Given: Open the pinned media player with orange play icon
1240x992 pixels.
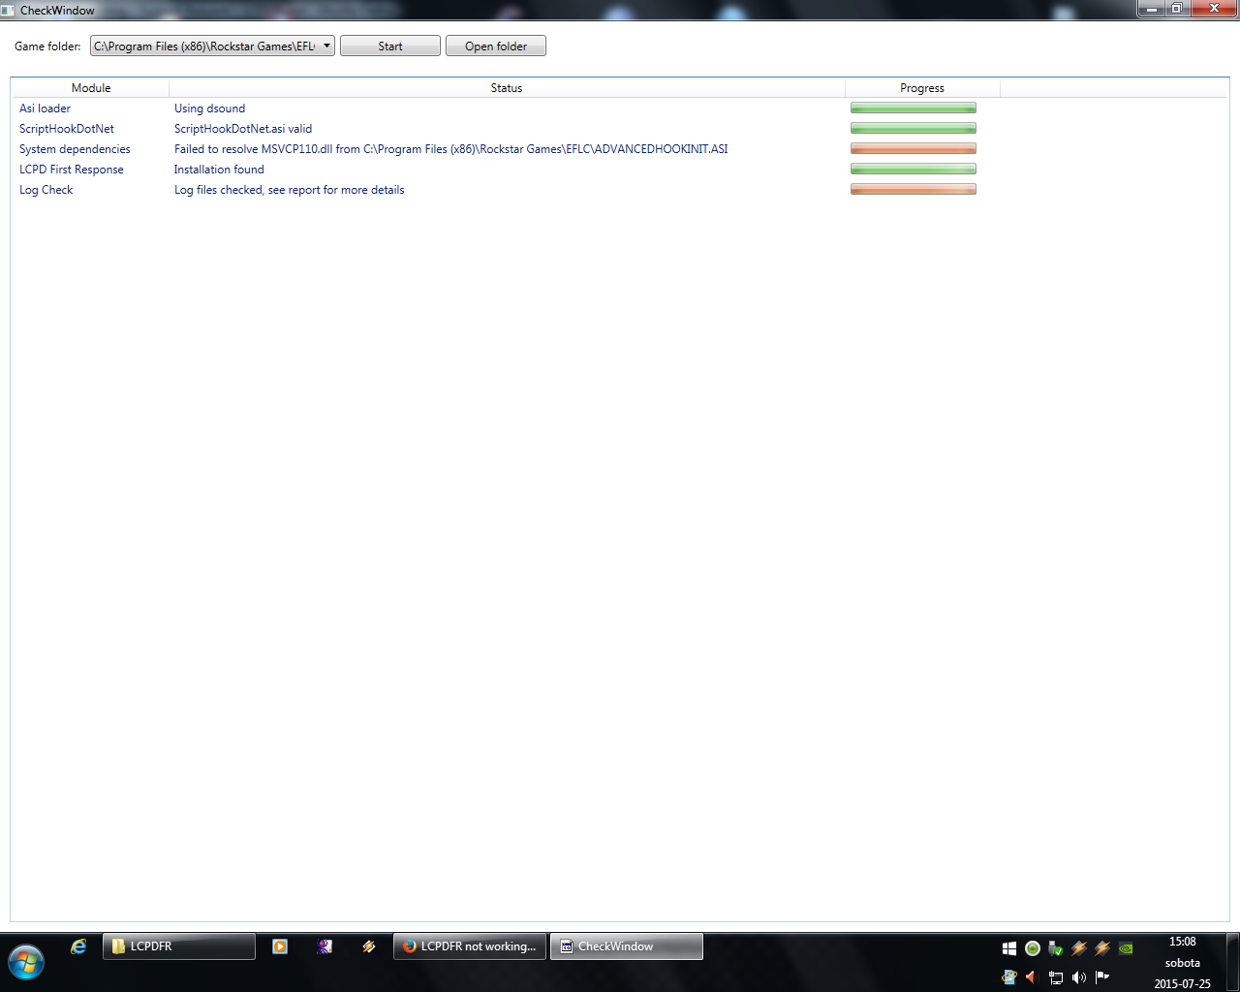Looking at the screenshot, I should 280,946.
